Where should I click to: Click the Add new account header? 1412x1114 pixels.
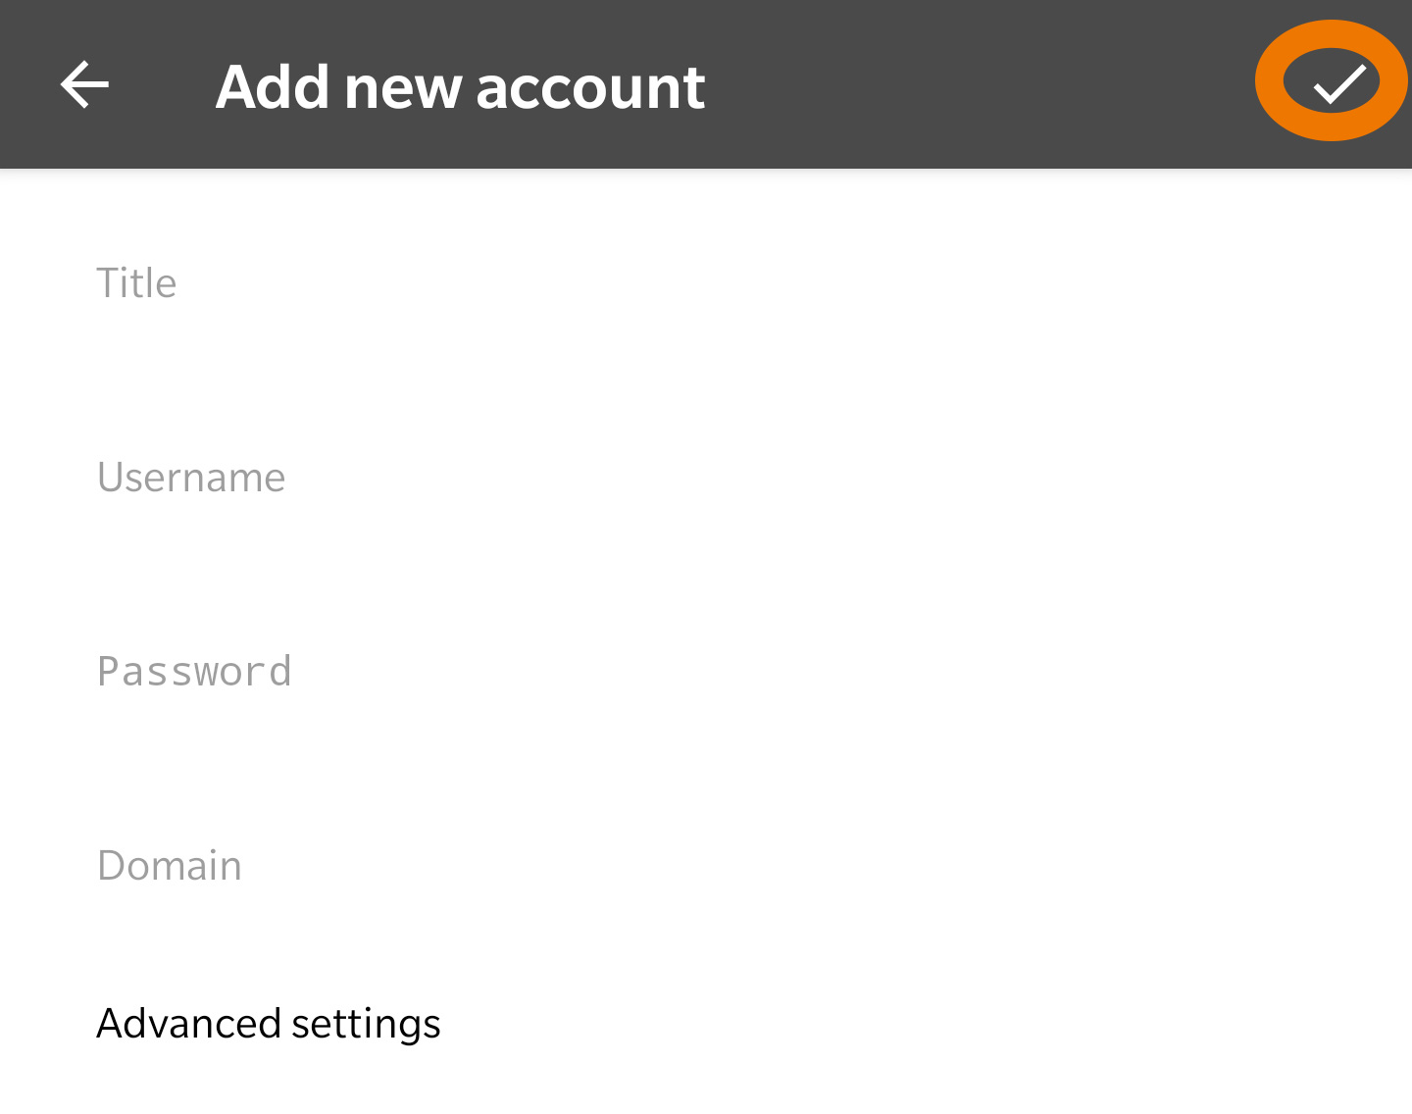pos(459,85)
